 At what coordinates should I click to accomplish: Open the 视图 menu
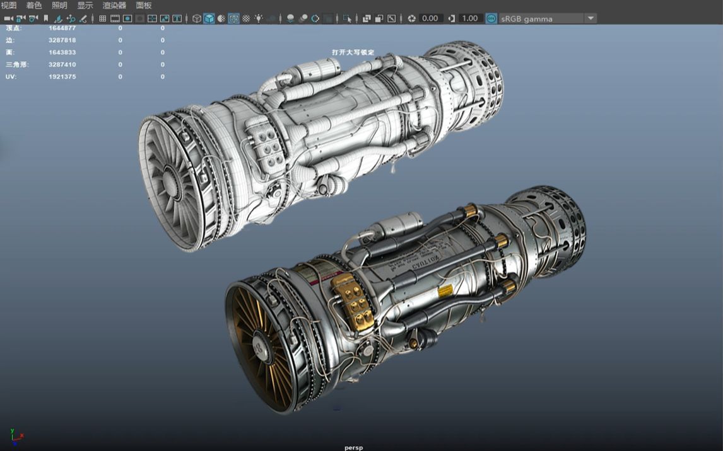[8, 5]
